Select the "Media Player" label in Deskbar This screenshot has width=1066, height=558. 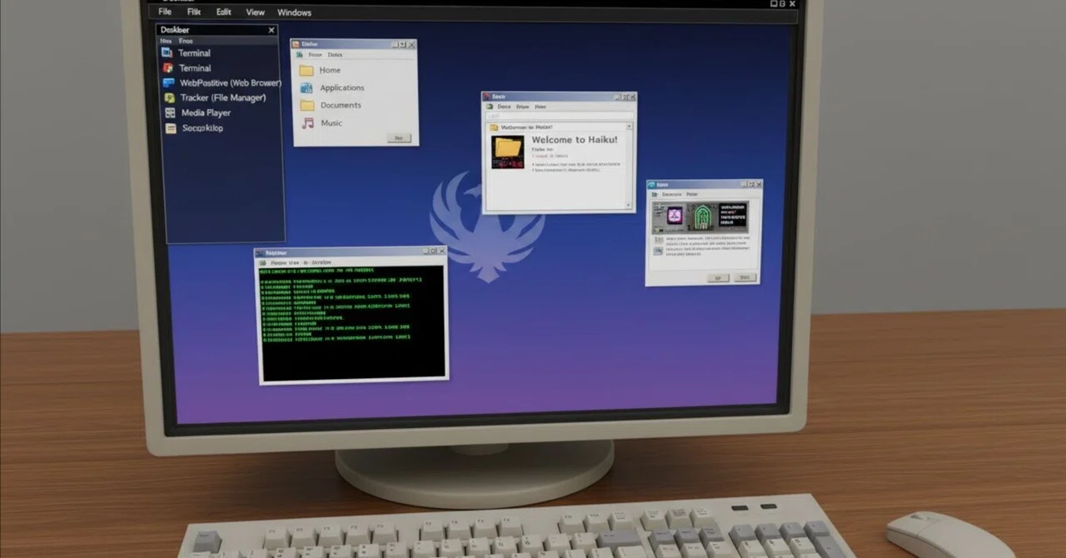(206, 112)
